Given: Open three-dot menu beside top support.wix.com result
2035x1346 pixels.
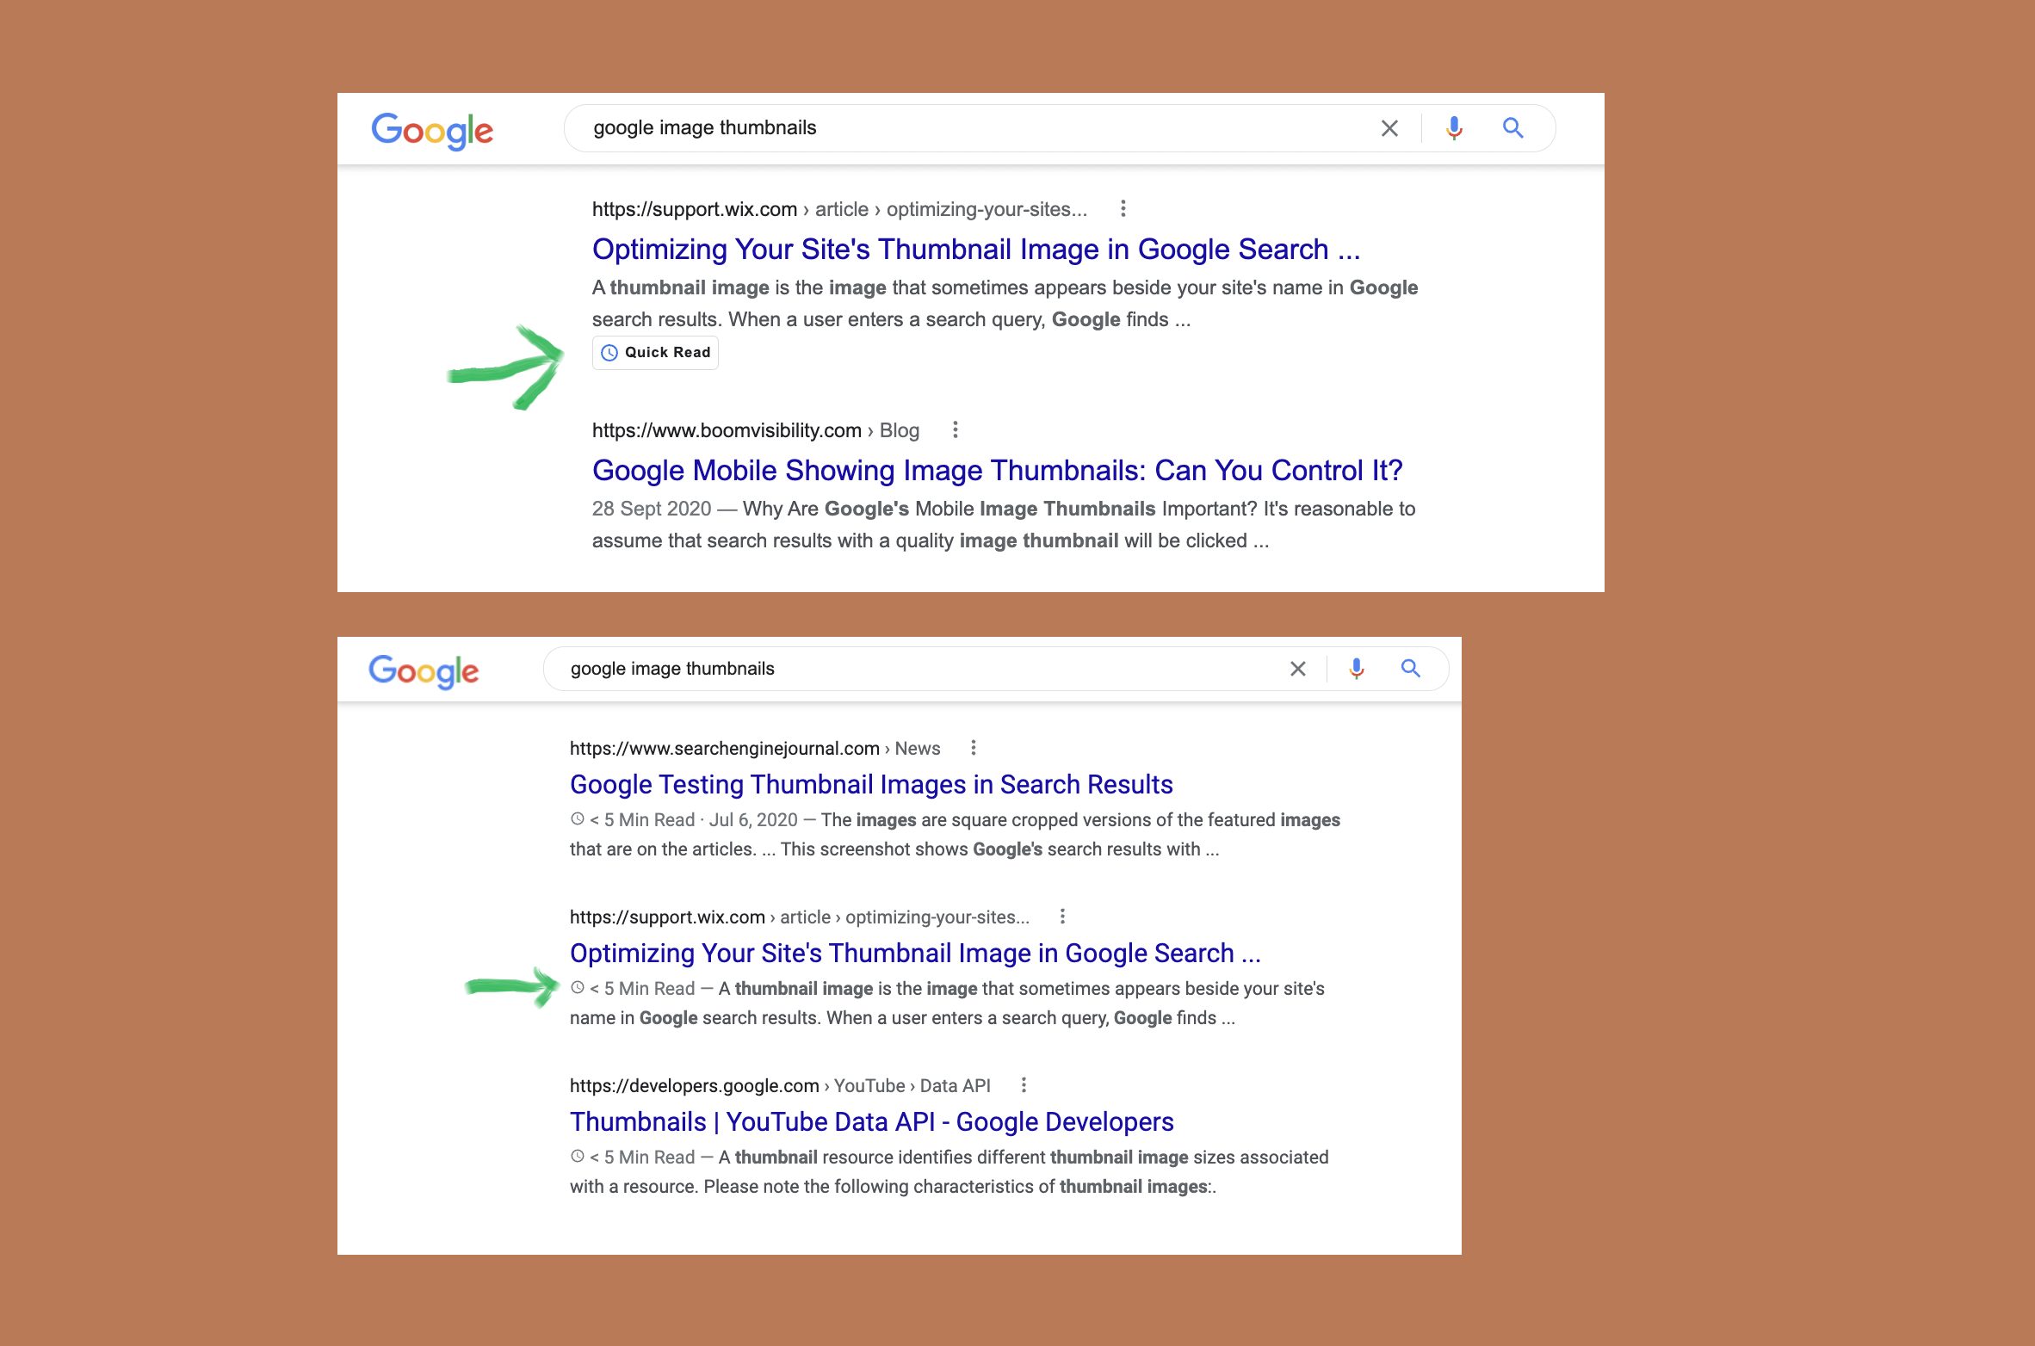Looking at the screenshot, I should (x=1123, y=208).
